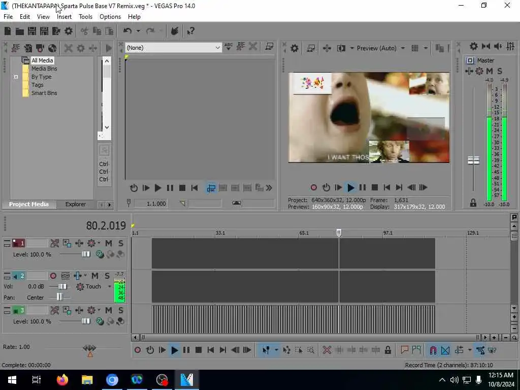Viewport: 520px width, 390px height.
Task: Adjust track 1 Level slider handle
Action: (85, 254)
